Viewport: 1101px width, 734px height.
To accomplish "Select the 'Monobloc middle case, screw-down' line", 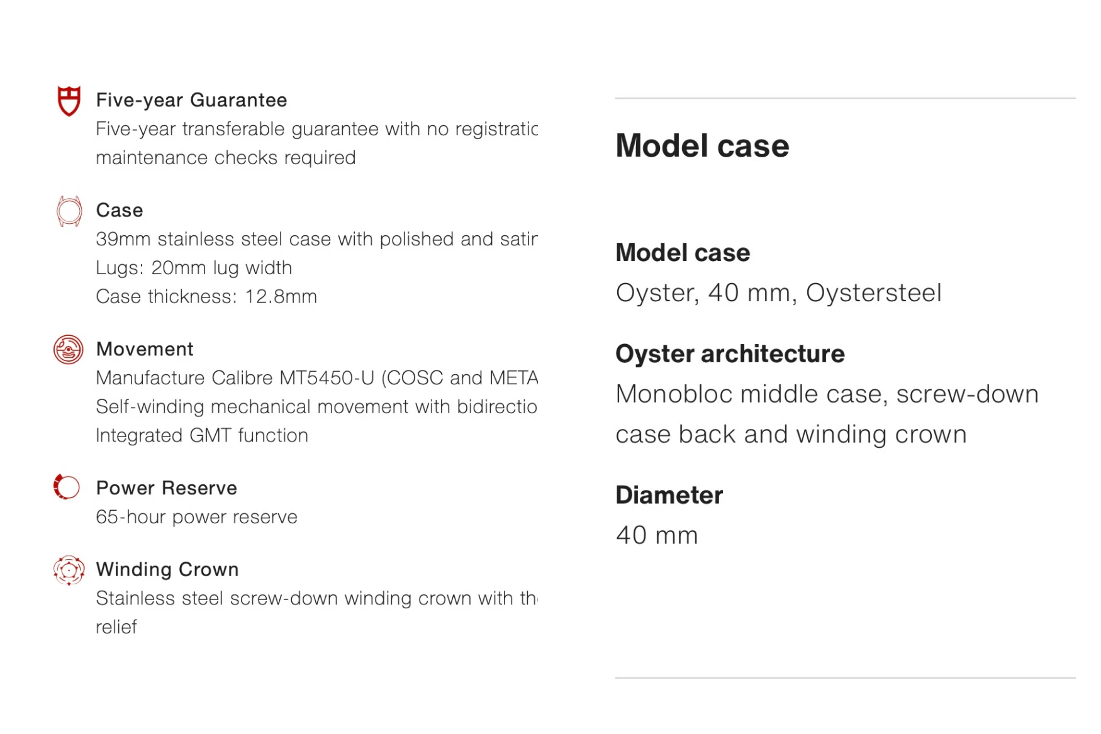I will (x=827, y=394).
